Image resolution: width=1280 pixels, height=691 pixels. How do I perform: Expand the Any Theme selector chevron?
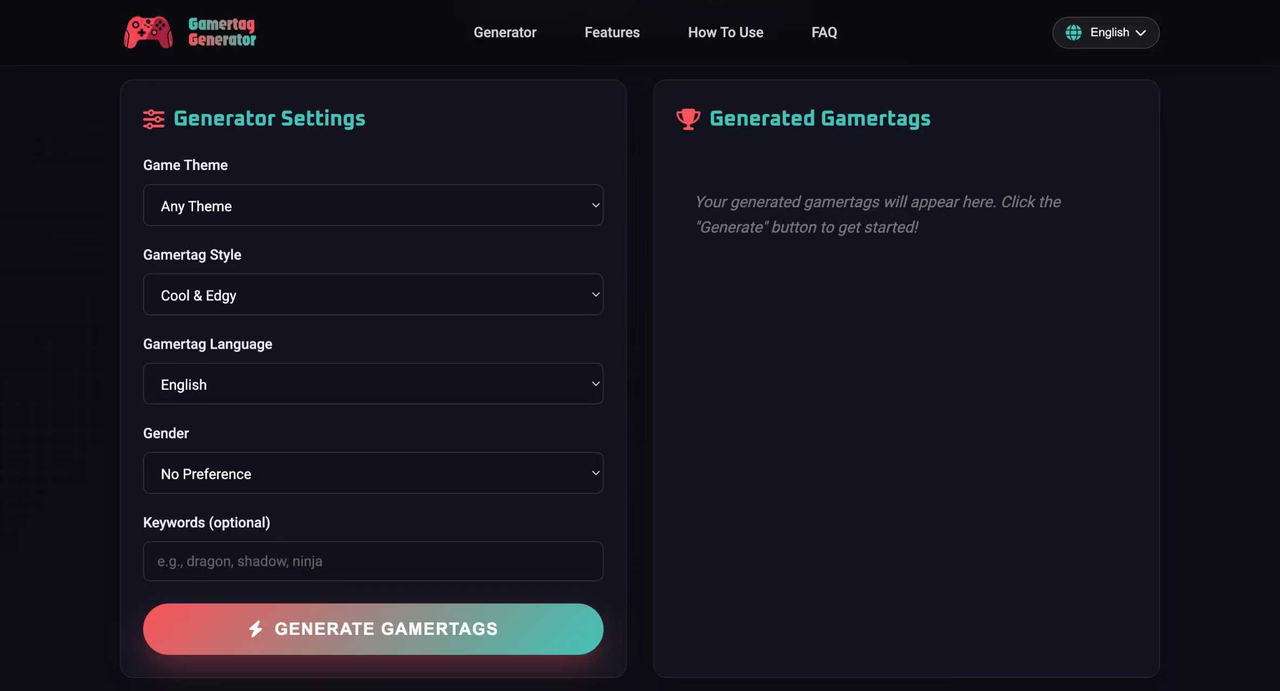[595, 206]
